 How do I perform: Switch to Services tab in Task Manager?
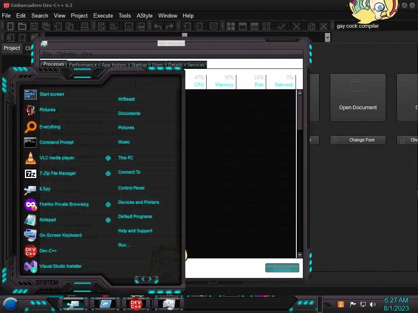coord(196,65)
